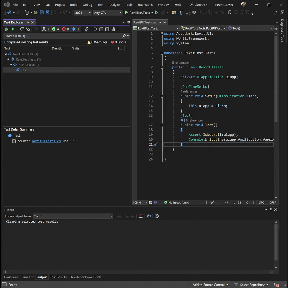Open RevitUITests.cs source link

pos(46,141)
